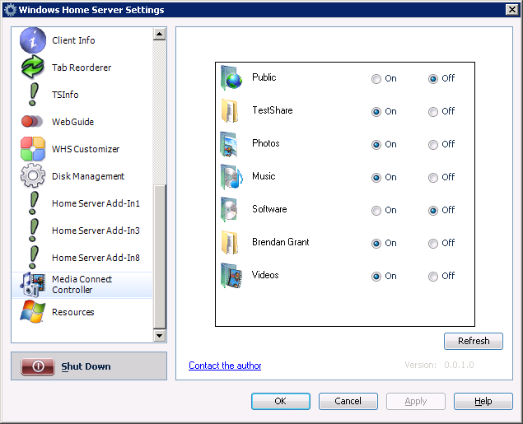Click the Videos filmstrip folder icon
This screenshot has height=424, width=523.
[231, 276]
